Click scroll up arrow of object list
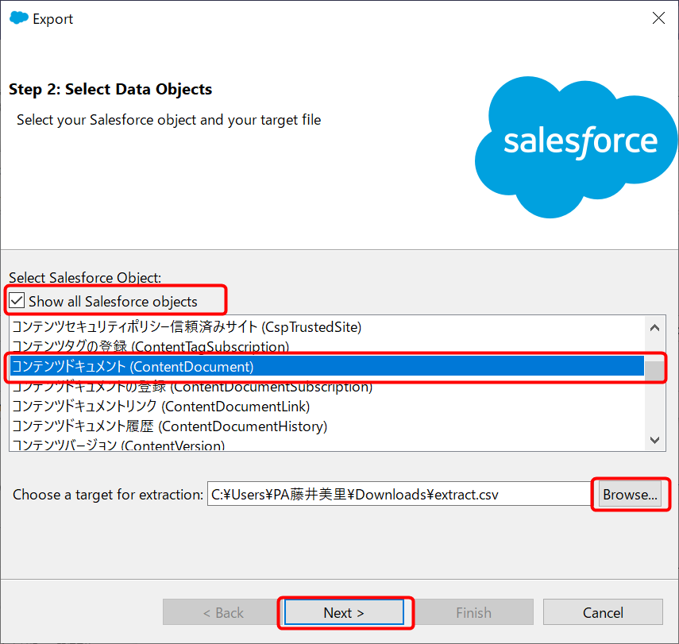The width and height of the screenshot is (679, 644). tap(654, 328)
